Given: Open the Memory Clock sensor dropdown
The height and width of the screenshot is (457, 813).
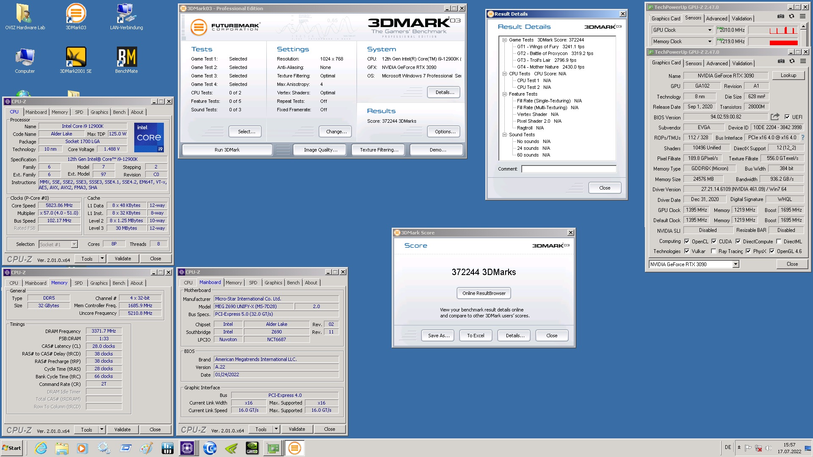Looking at the screenshot, I should click(710, 41).
